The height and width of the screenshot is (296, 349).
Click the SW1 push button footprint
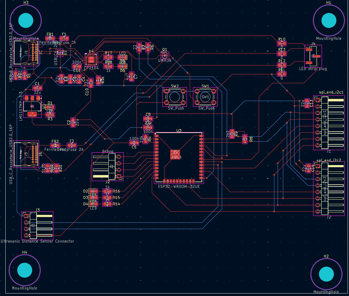coord(205,96)
